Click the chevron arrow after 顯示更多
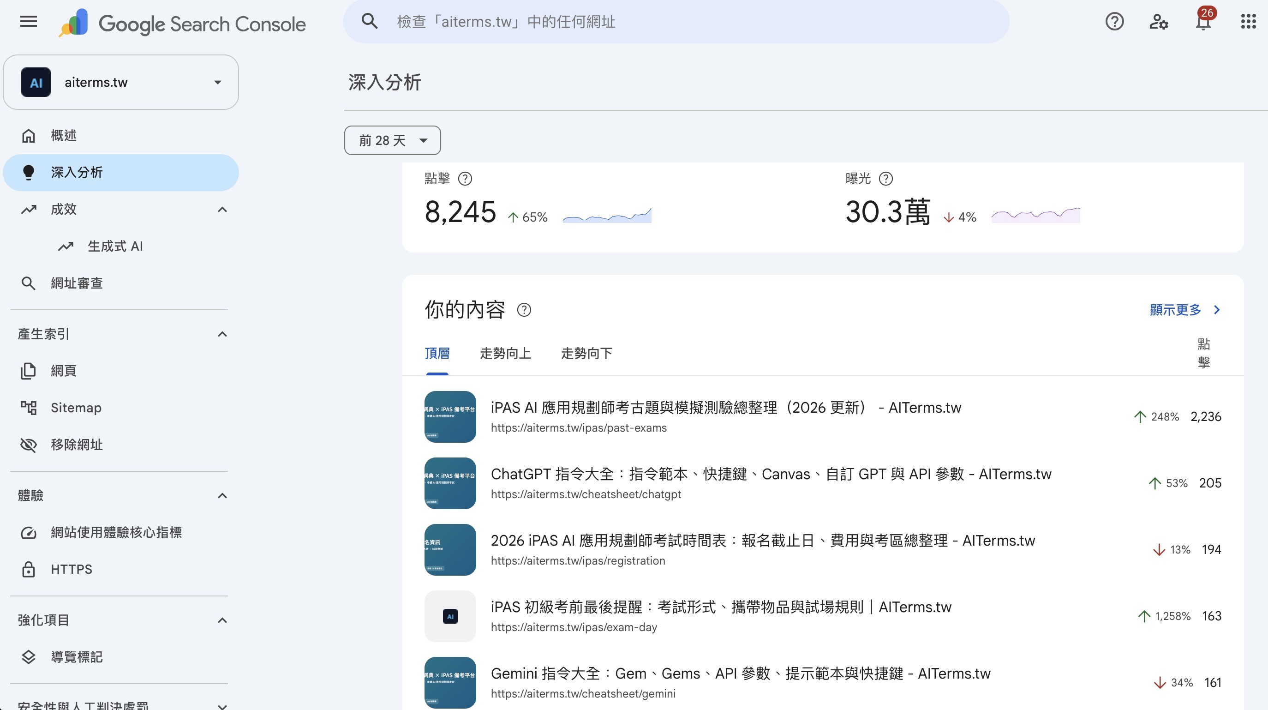This screenshot has height=710, width=1268. (1217, 310)
